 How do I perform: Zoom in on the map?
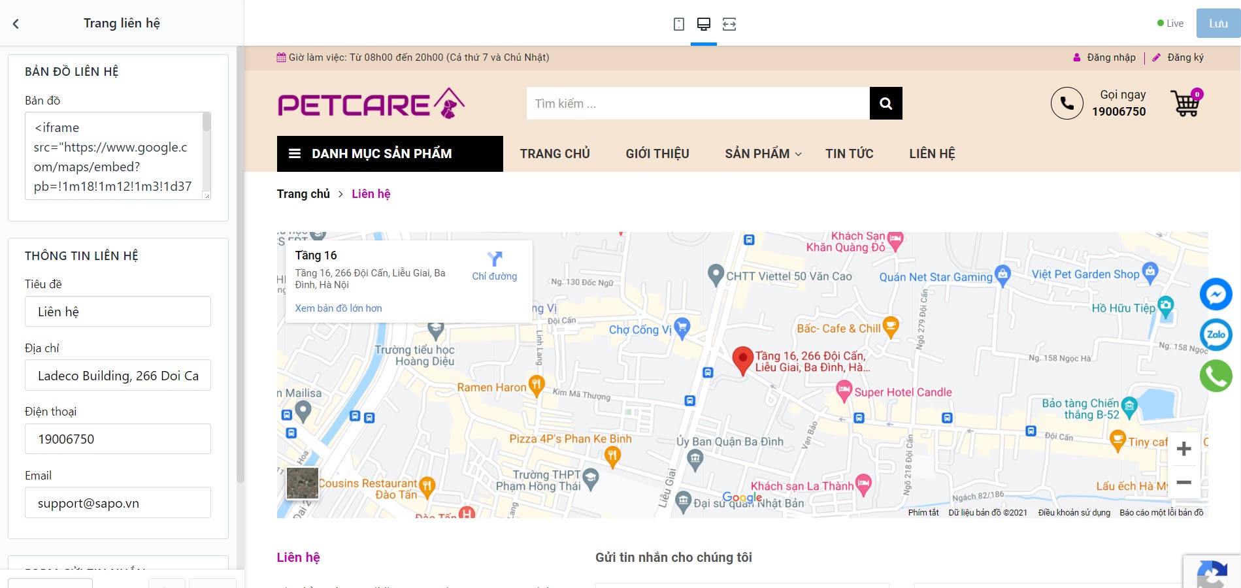1184,449
